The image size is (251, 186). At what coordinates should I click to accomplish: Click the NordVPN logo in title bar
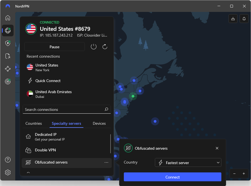[x=8, y=6]
